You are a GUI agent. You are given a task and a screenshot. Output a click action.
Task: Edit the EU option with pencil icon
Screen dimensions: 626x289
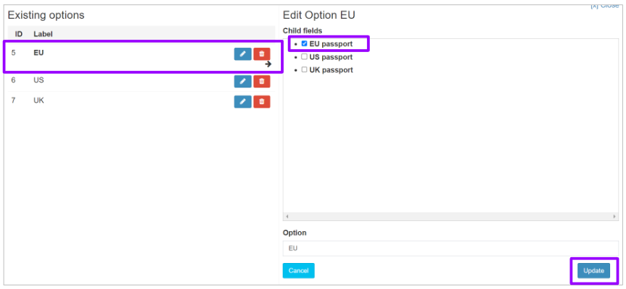242,54
